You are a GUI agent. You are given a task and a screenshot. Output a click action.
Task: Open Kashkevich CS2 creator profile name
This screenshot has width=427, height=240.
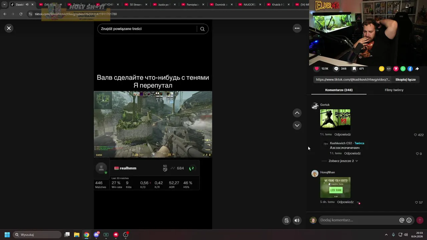coord(341,143)
